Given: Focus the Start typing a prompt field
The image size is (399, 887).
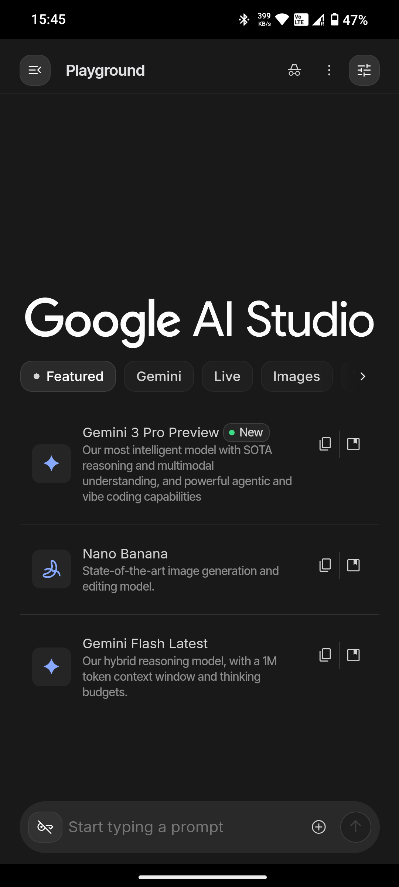Looking at the screenshot, I should [185, 827].
